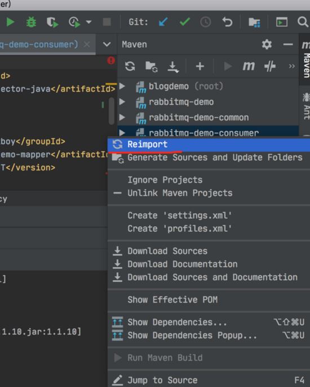The image size is (310, 387).
Task: Run with coverage using shield icon
Action: 52,22
